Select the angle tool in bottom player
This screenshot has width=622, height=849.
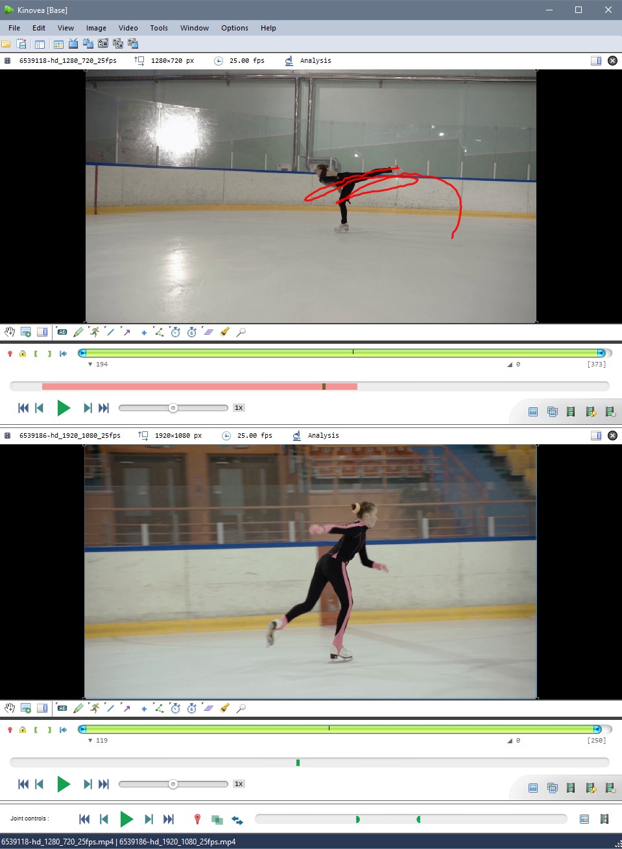159,708
